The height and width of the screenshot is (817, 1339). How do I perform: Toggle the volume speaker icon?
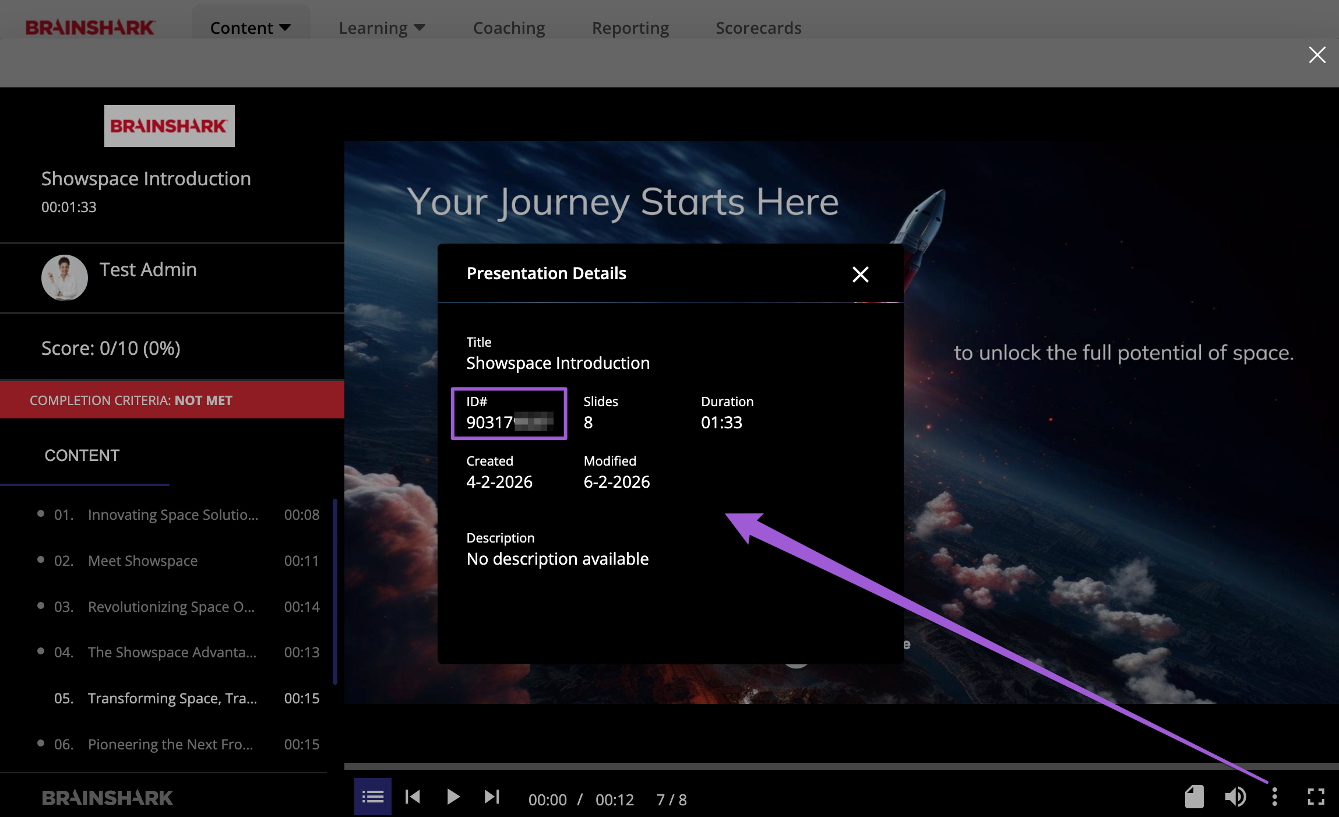click(1235, 797)
